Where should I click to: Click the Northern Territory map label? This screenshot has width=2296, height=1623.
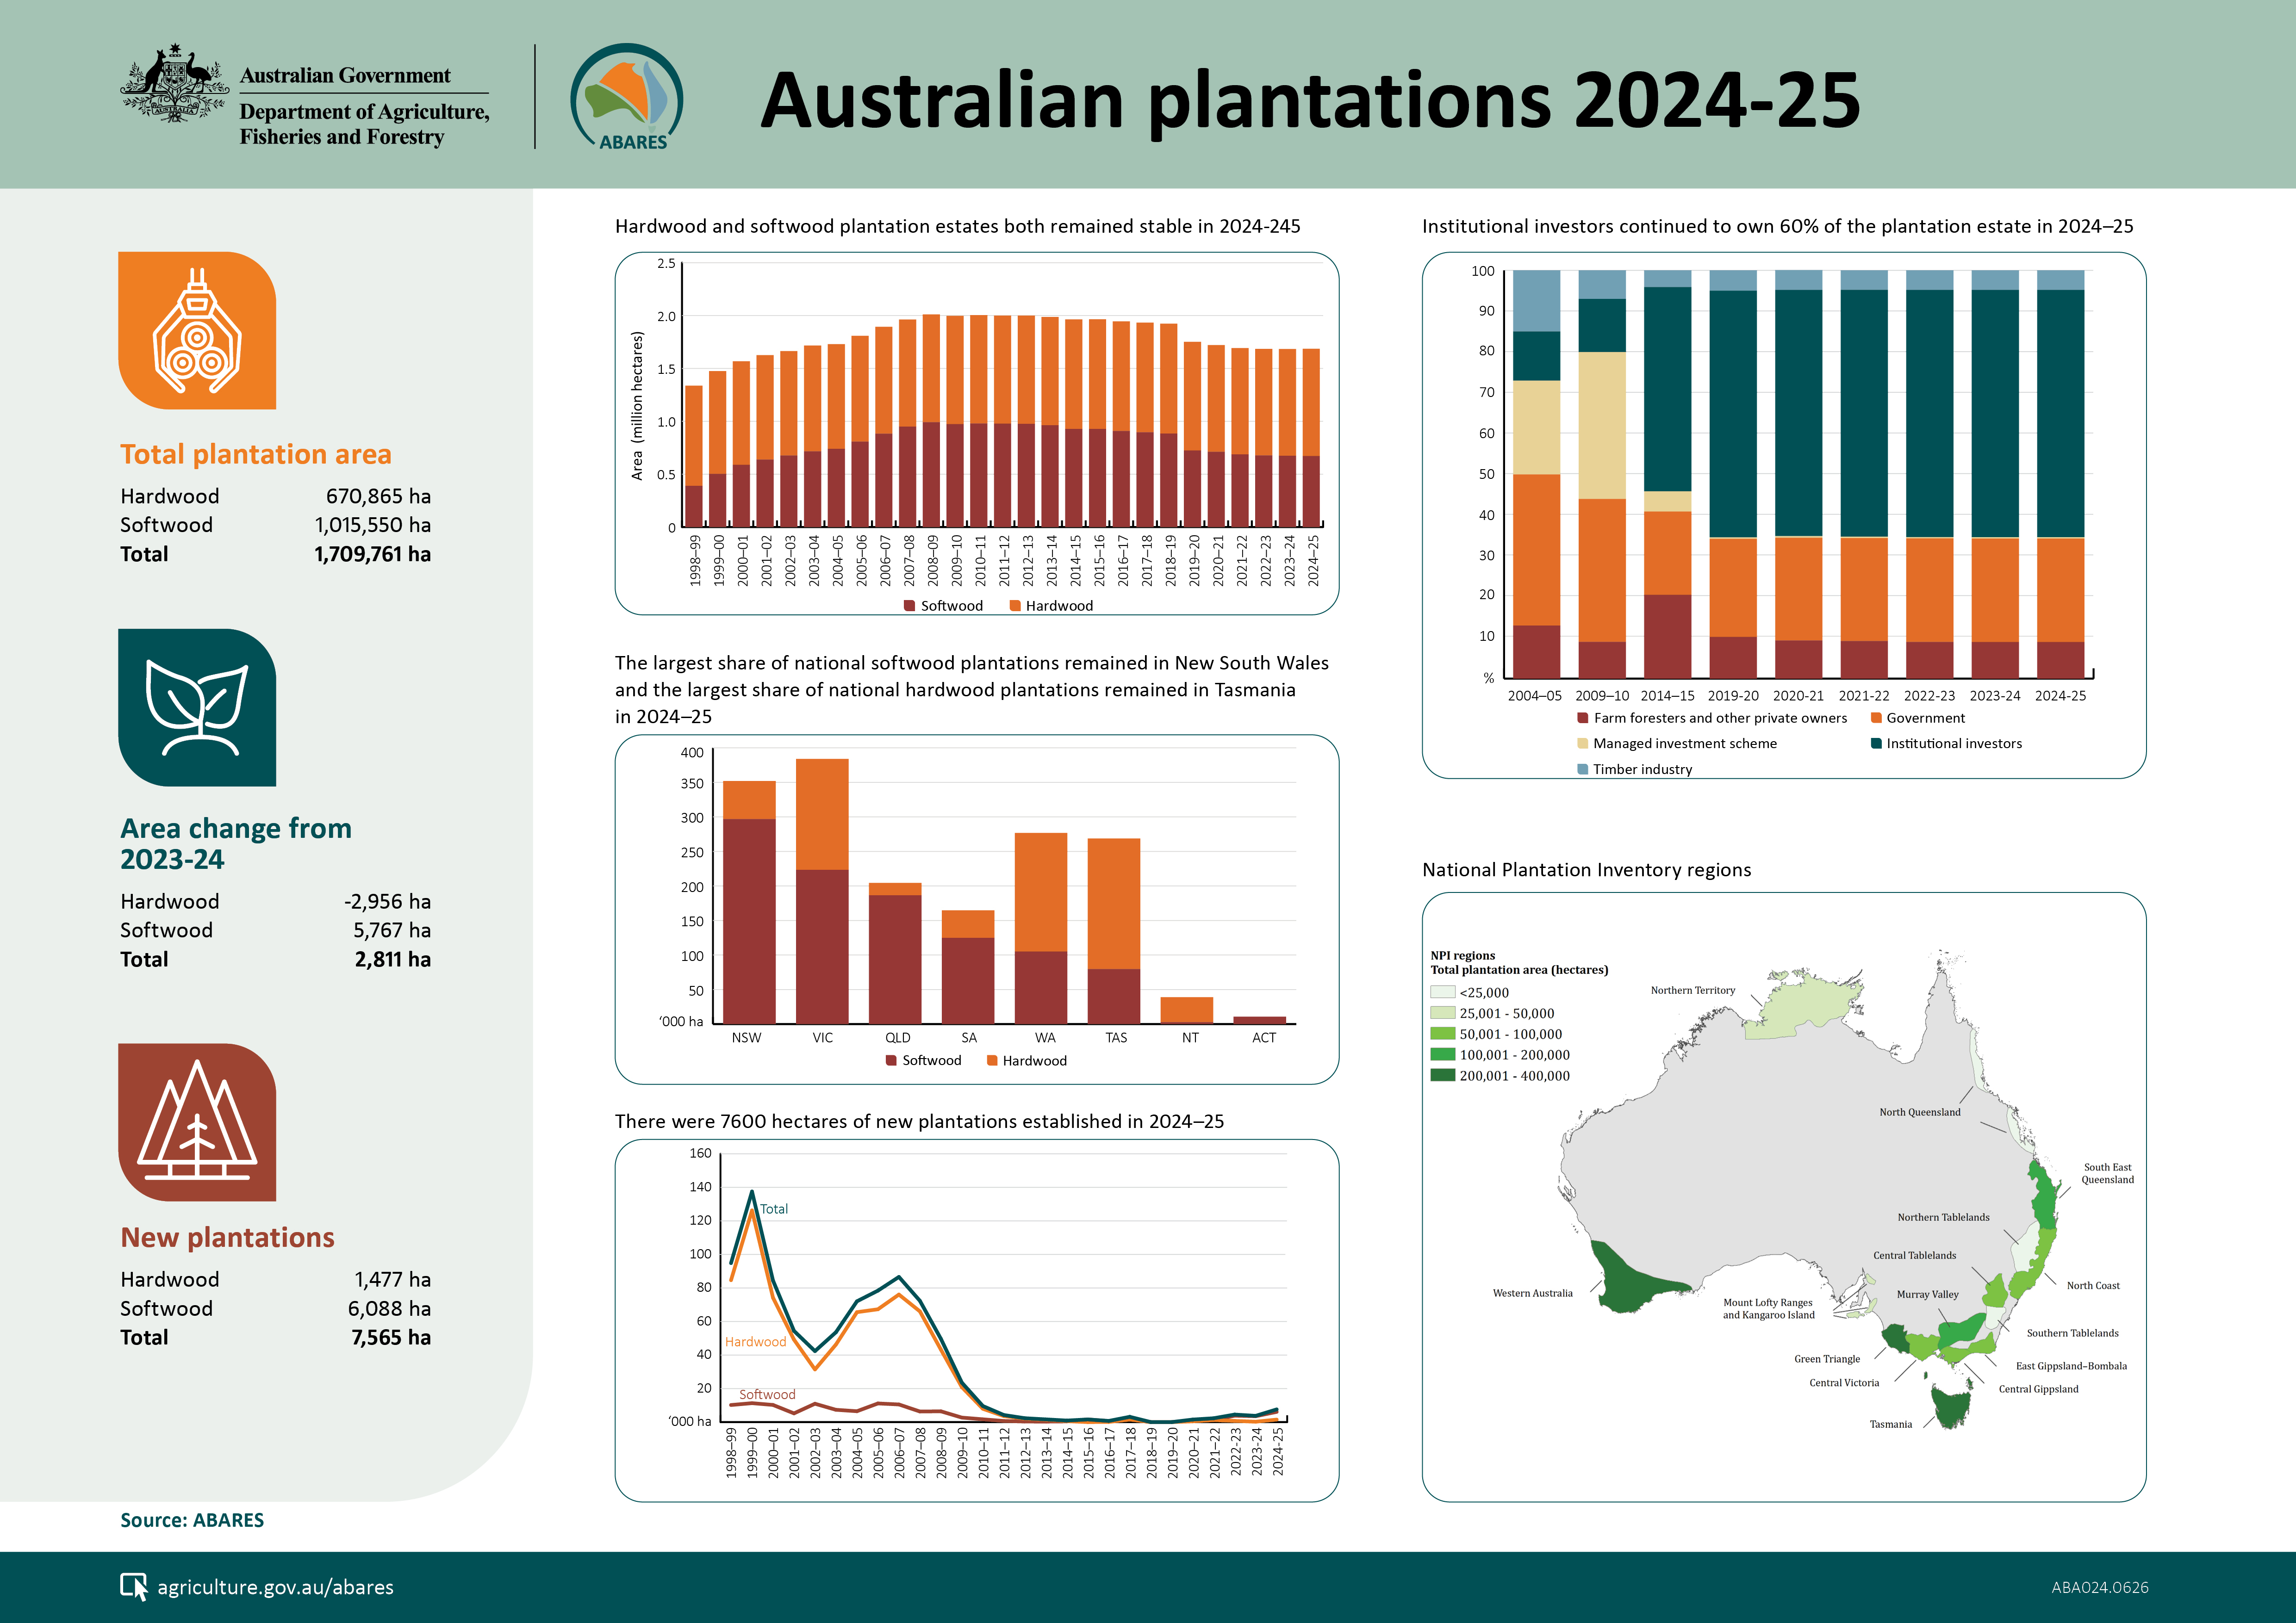click(1692, 991)
